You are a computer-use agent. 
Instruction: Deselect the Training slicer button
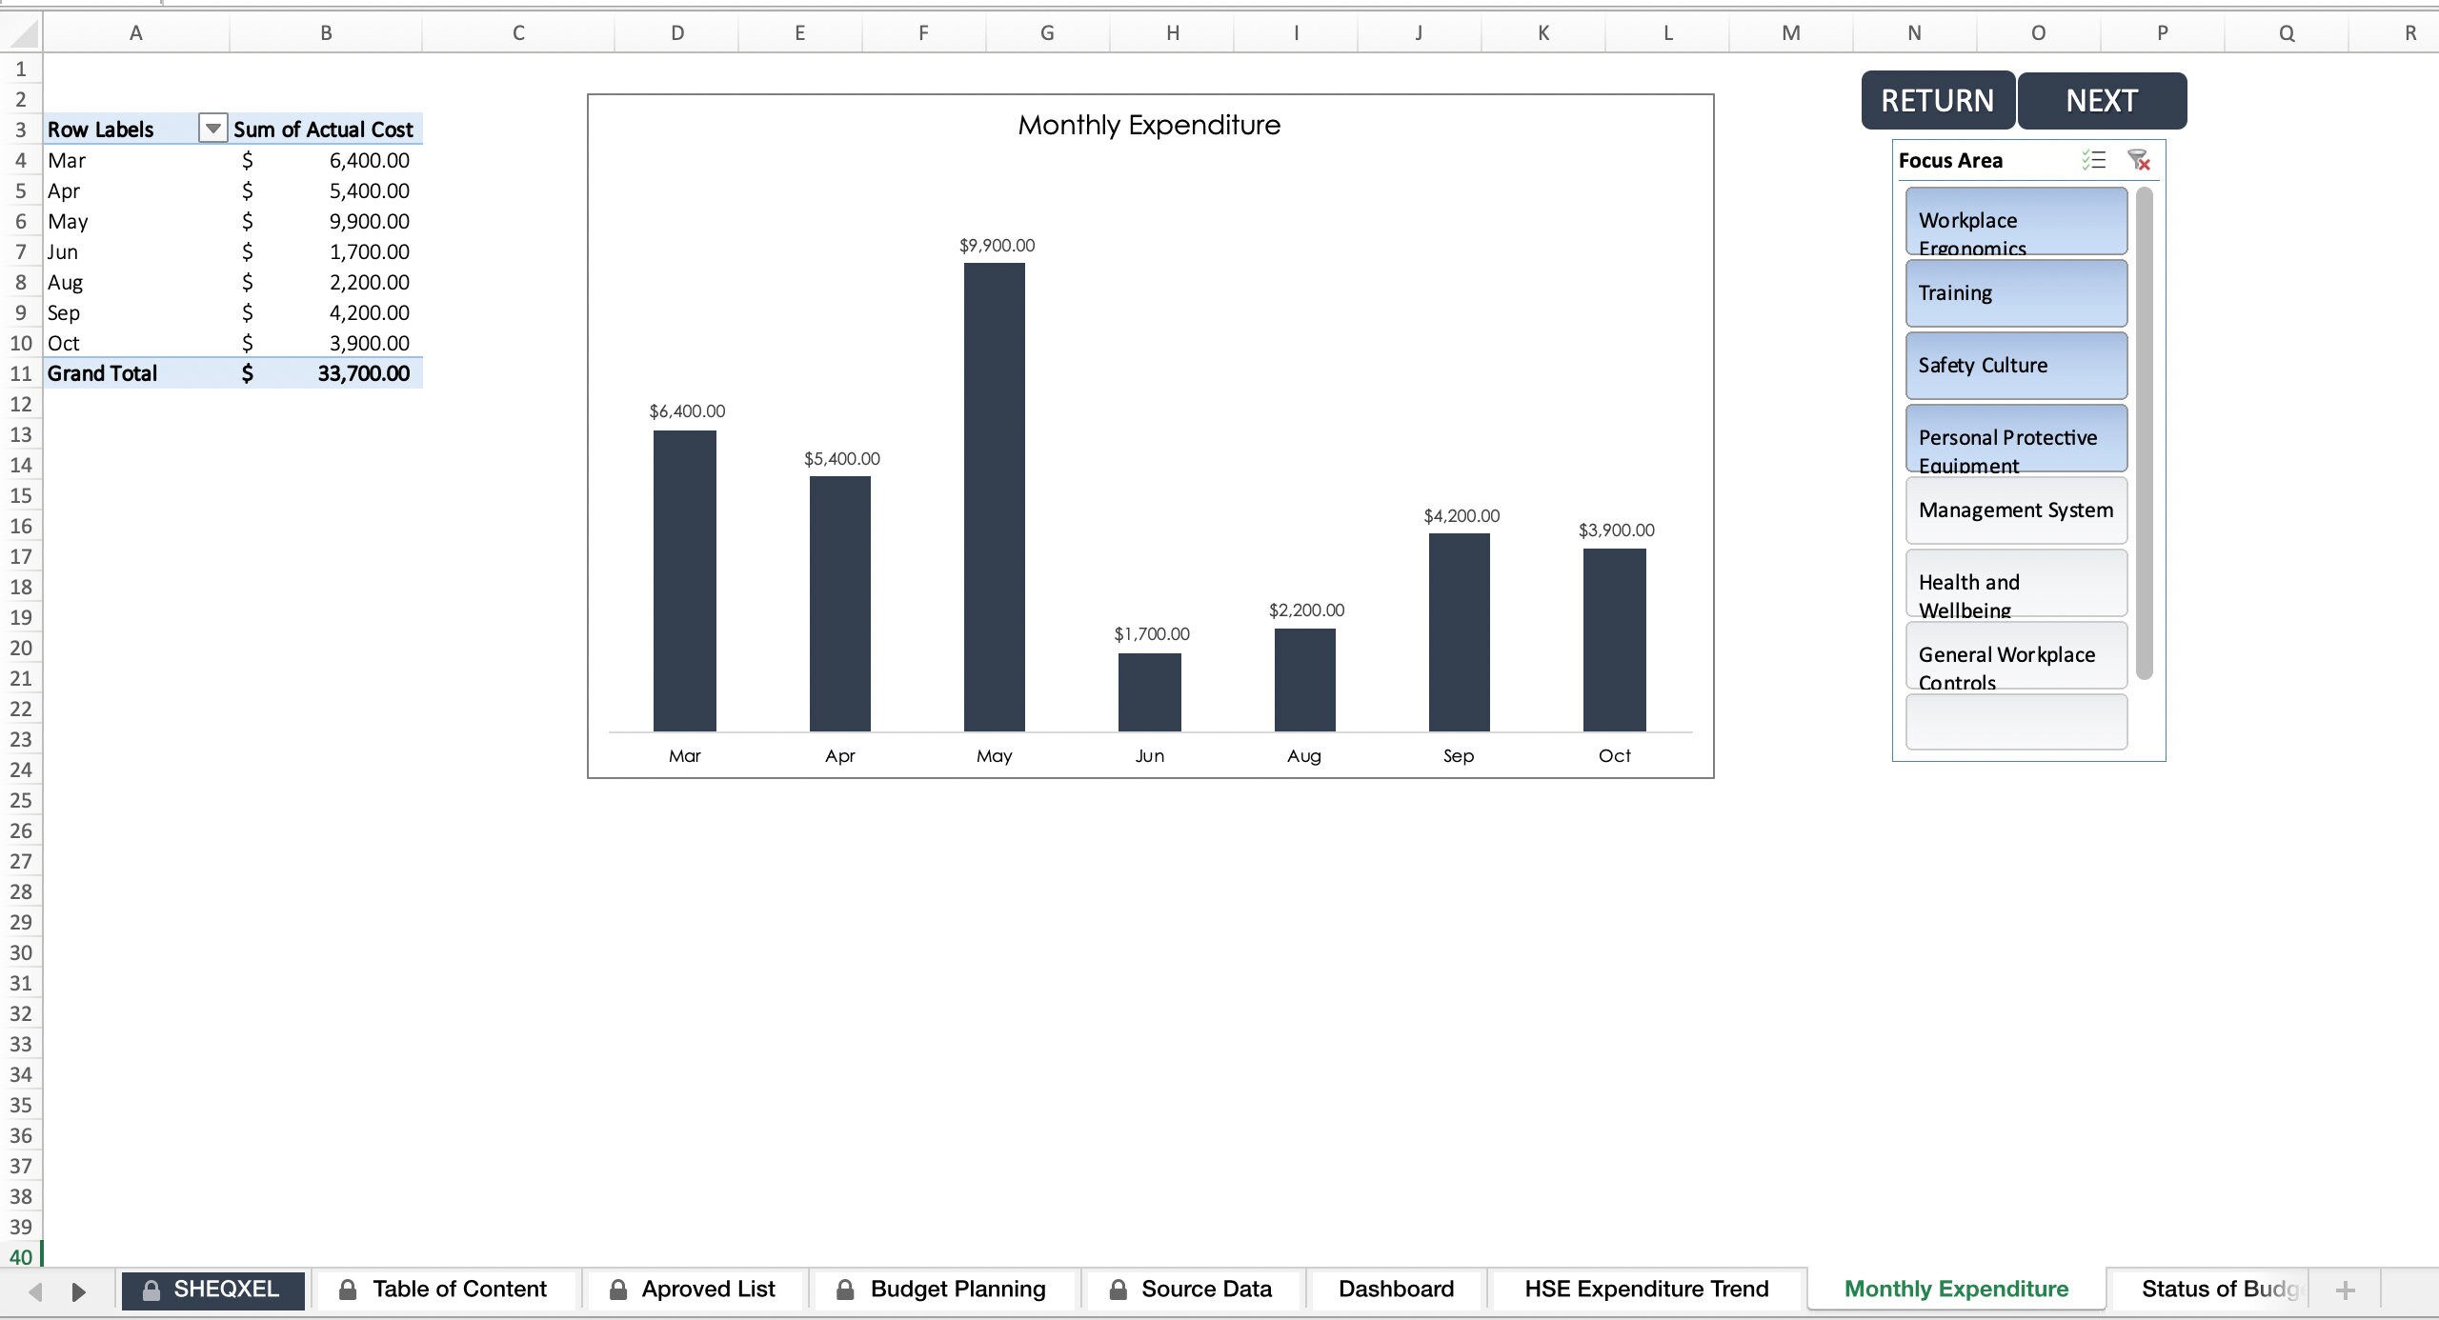[x=2014, y=292]
